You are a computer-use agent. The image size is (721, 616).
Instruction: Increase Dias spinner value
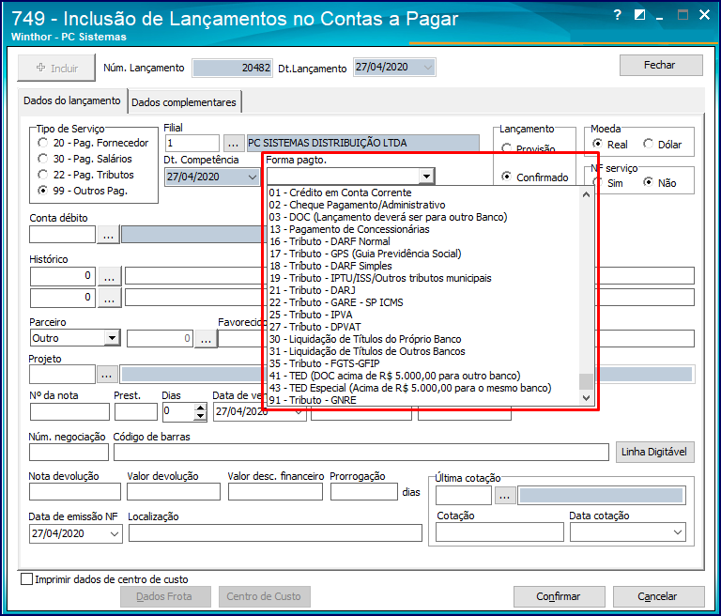click(200, 408)
